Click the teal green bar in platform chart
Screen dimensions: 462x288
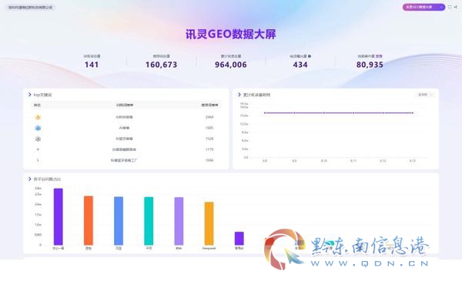click(149, 221)
